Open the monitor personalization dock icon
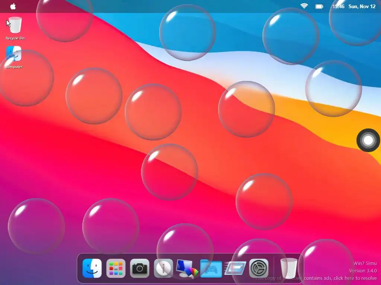This screenshot has width=381, height=285. pyautogui.click(x=187, y=268)
